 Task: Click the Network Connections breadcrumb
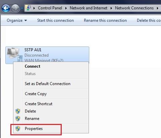point(134,8)
